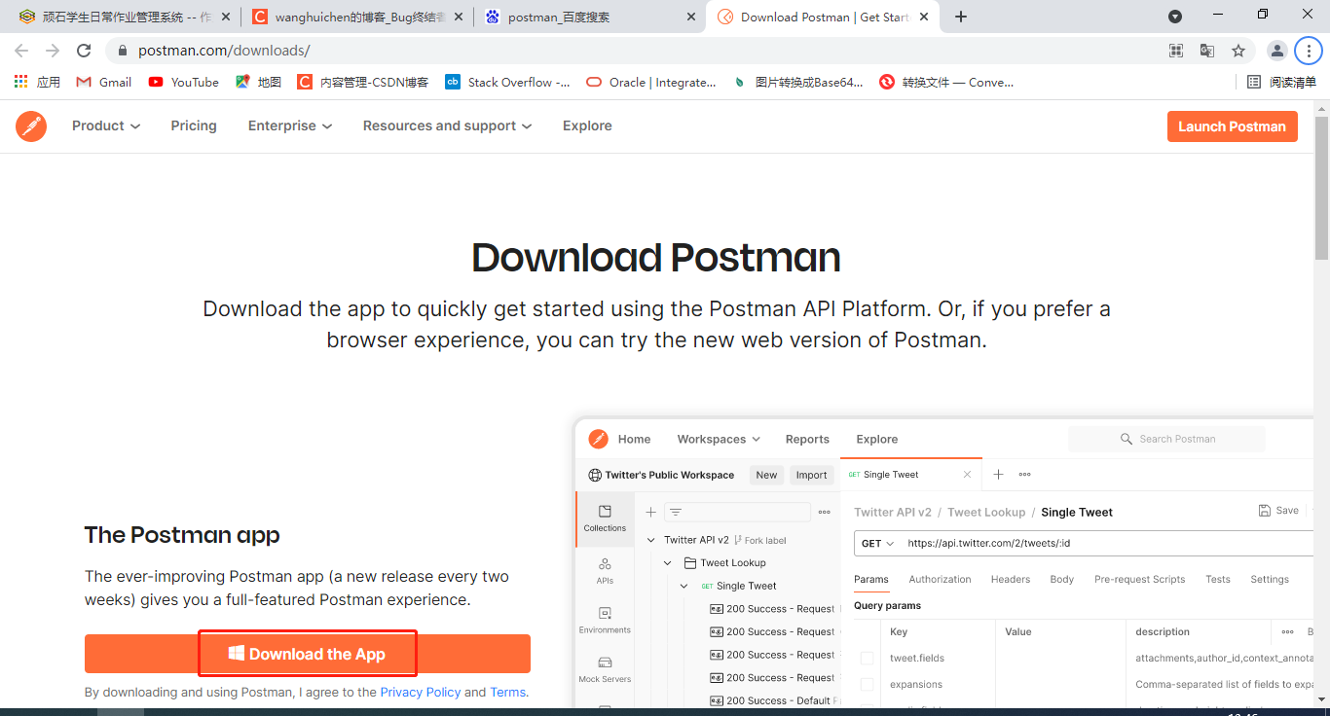Viewport: 1330px width, 716px height.
Task: Expand the Product menu
Action: click(x=106, y=126)
